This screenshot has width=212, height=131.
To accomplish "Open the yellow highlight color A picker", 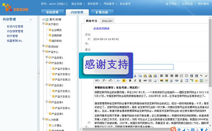I will coord(124,80).
